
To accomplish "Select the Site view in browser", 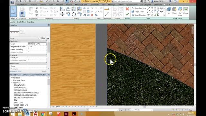I will point(16,100).
